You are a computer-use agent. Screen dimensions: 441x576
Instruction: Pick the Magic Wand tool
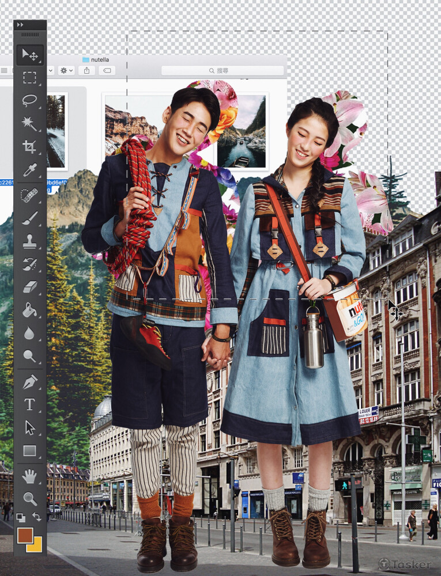29,123
